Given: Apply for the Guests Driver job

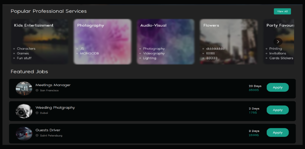Looking at the screenshot, I should coord(277,133).
